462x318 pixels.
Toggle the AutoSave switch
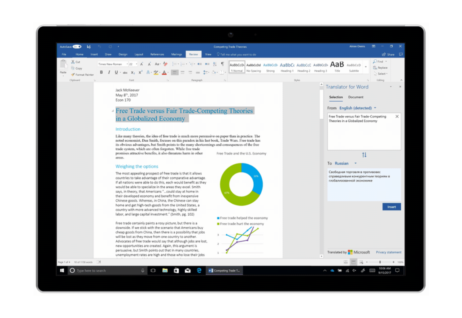77,46
